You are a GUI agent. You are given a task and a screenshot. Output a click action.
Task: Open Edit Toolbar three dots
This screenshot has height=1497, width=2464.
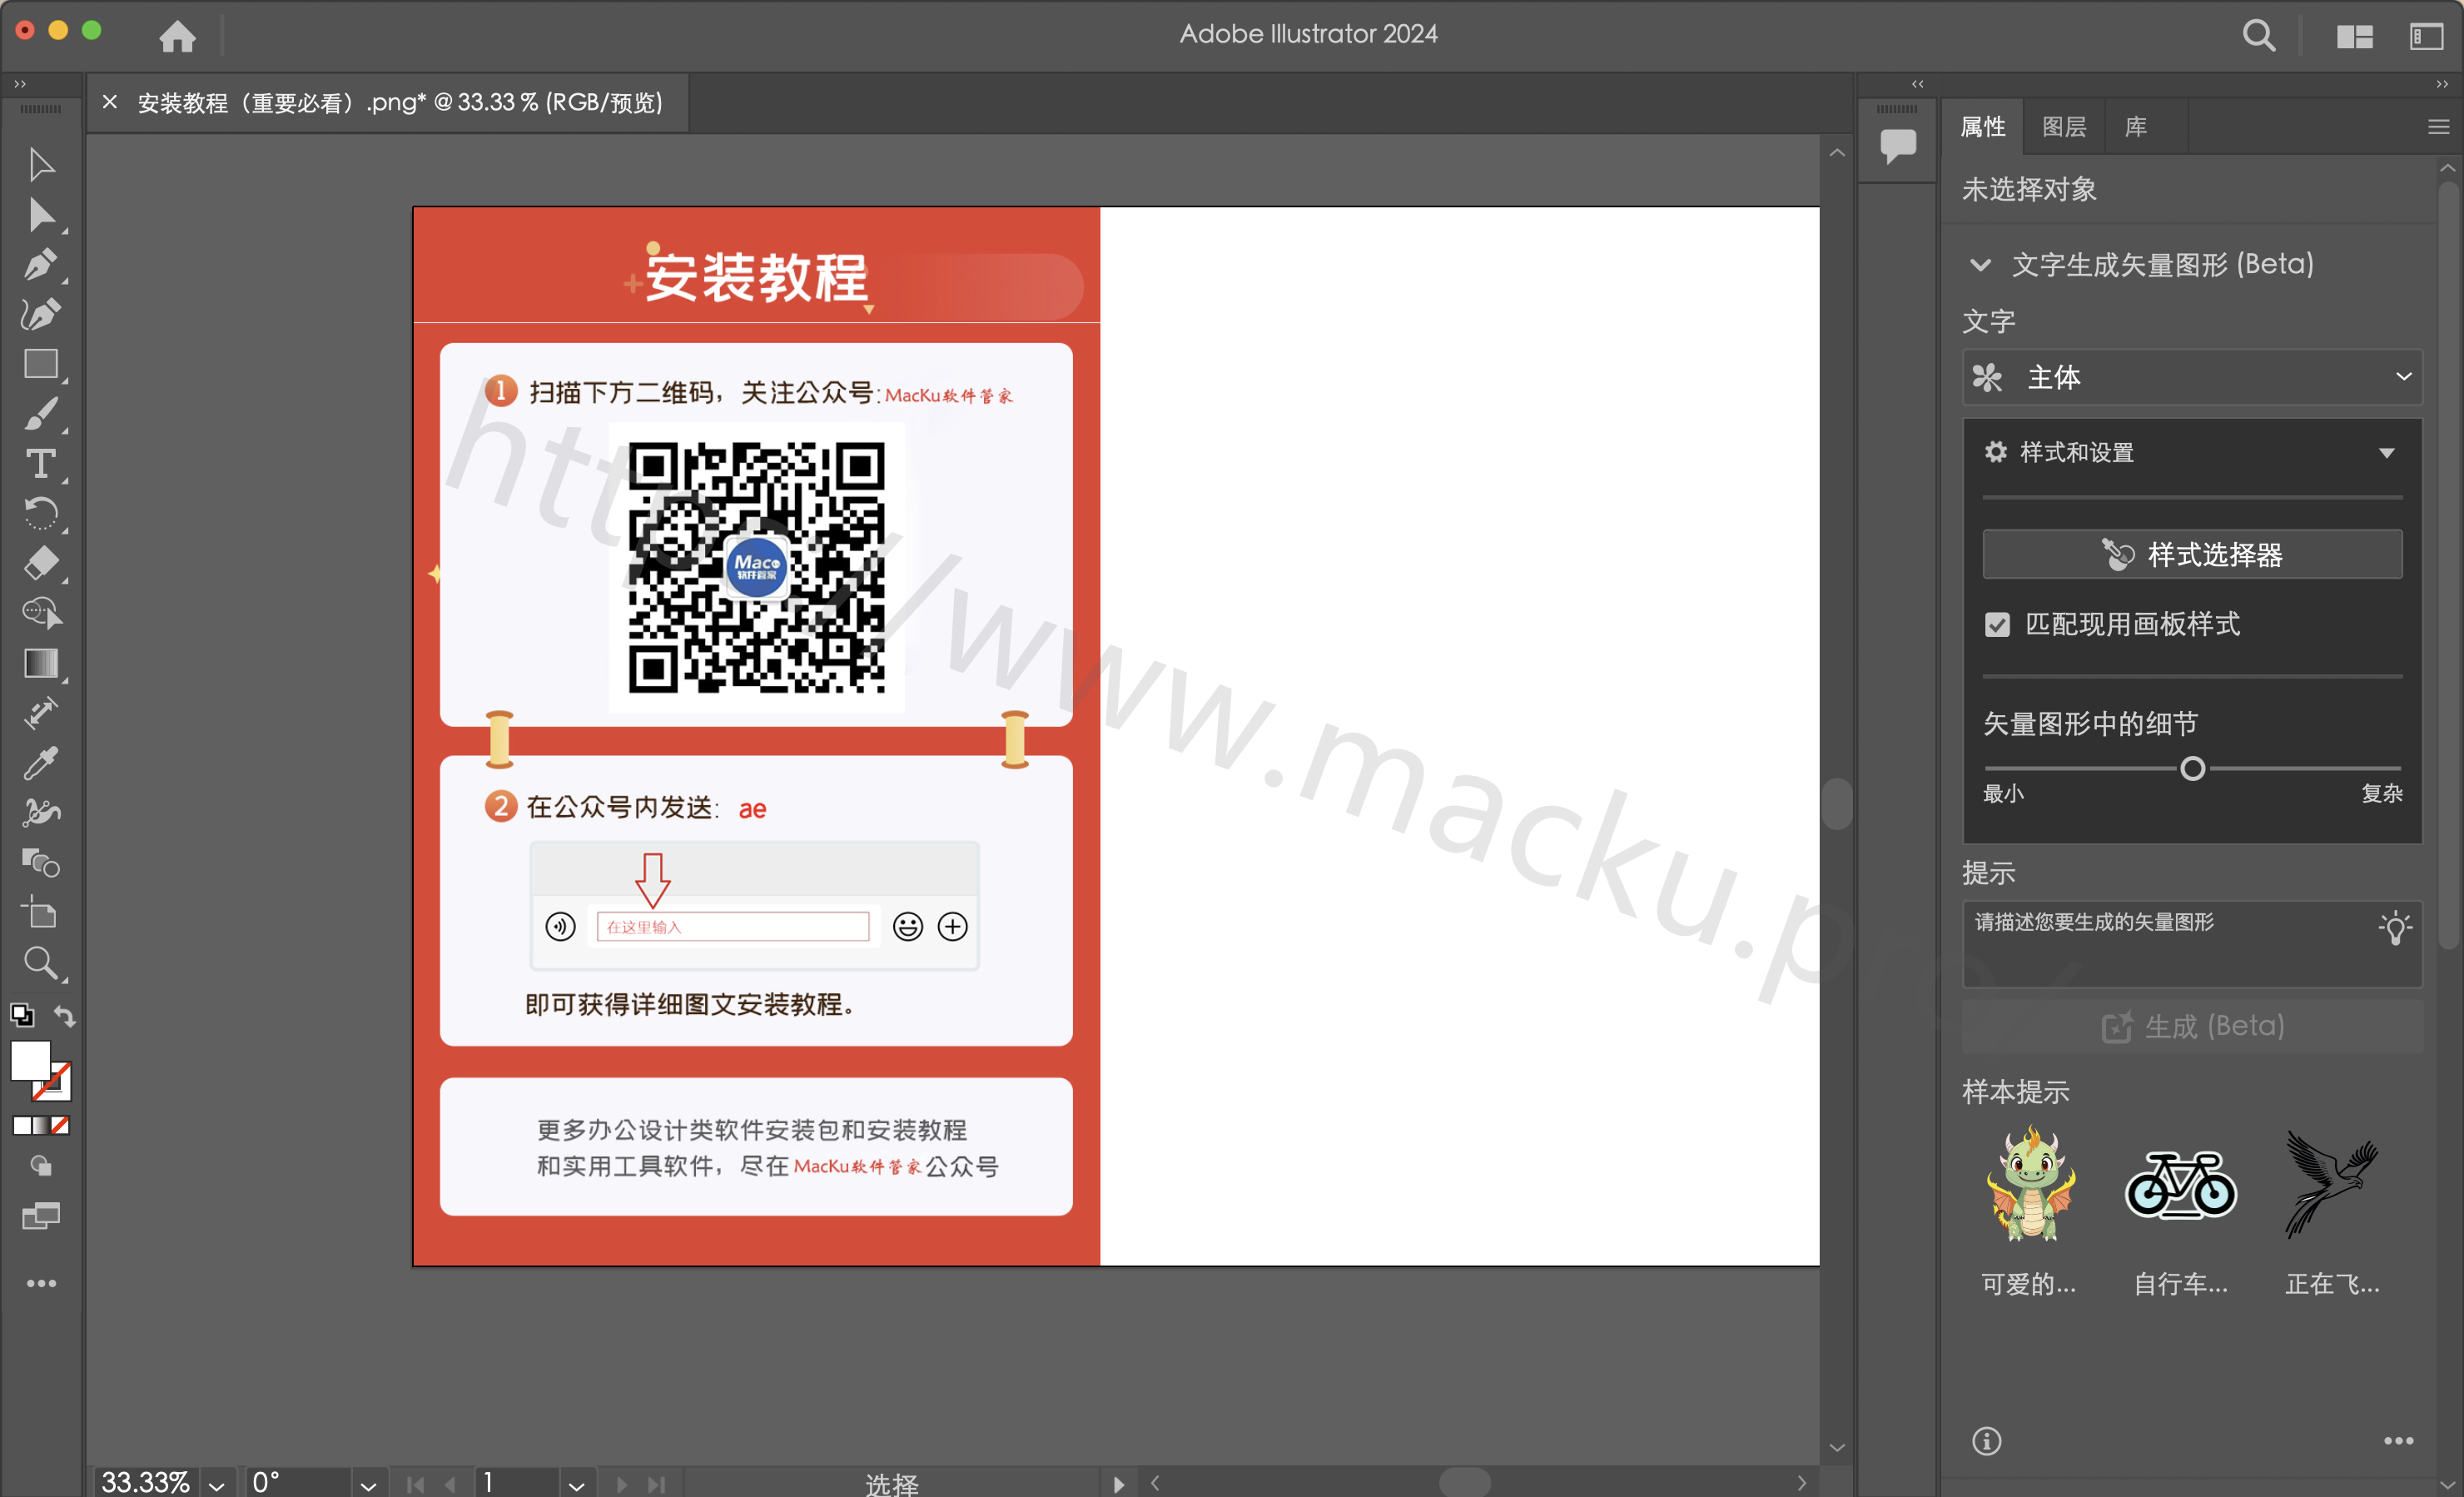[x=41, y=1283]
